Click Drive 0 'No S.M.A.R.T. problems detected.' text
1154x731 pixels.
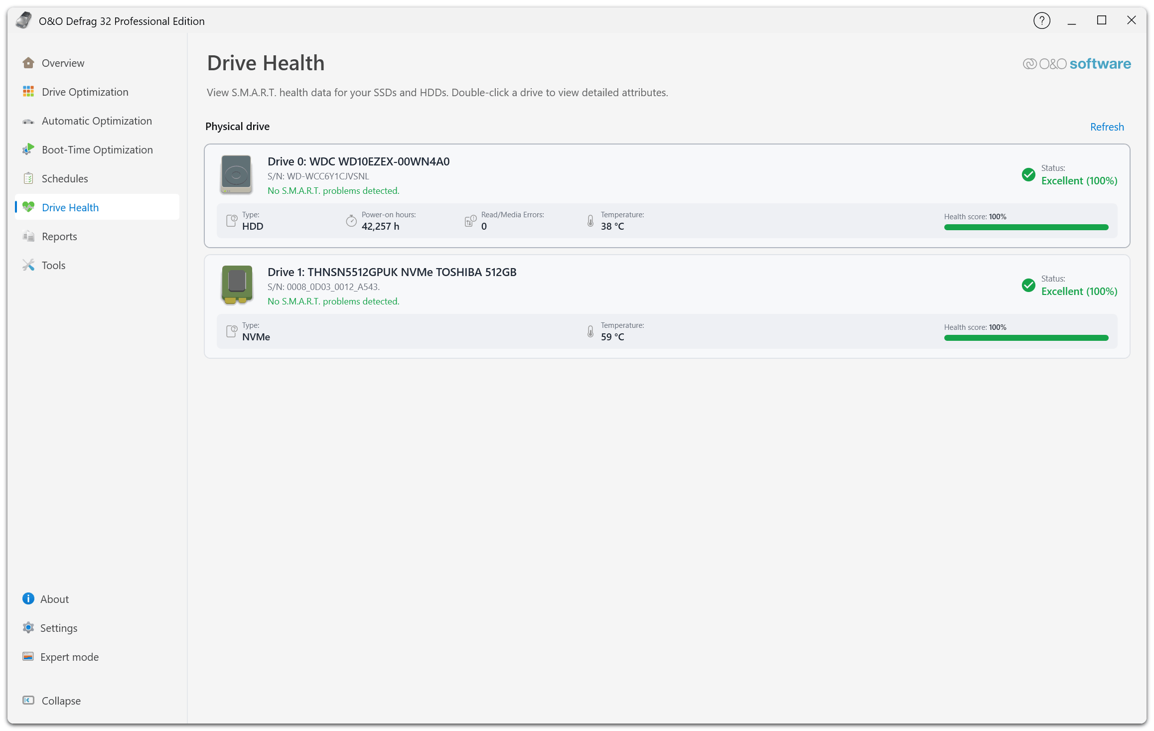coord(333,191)
